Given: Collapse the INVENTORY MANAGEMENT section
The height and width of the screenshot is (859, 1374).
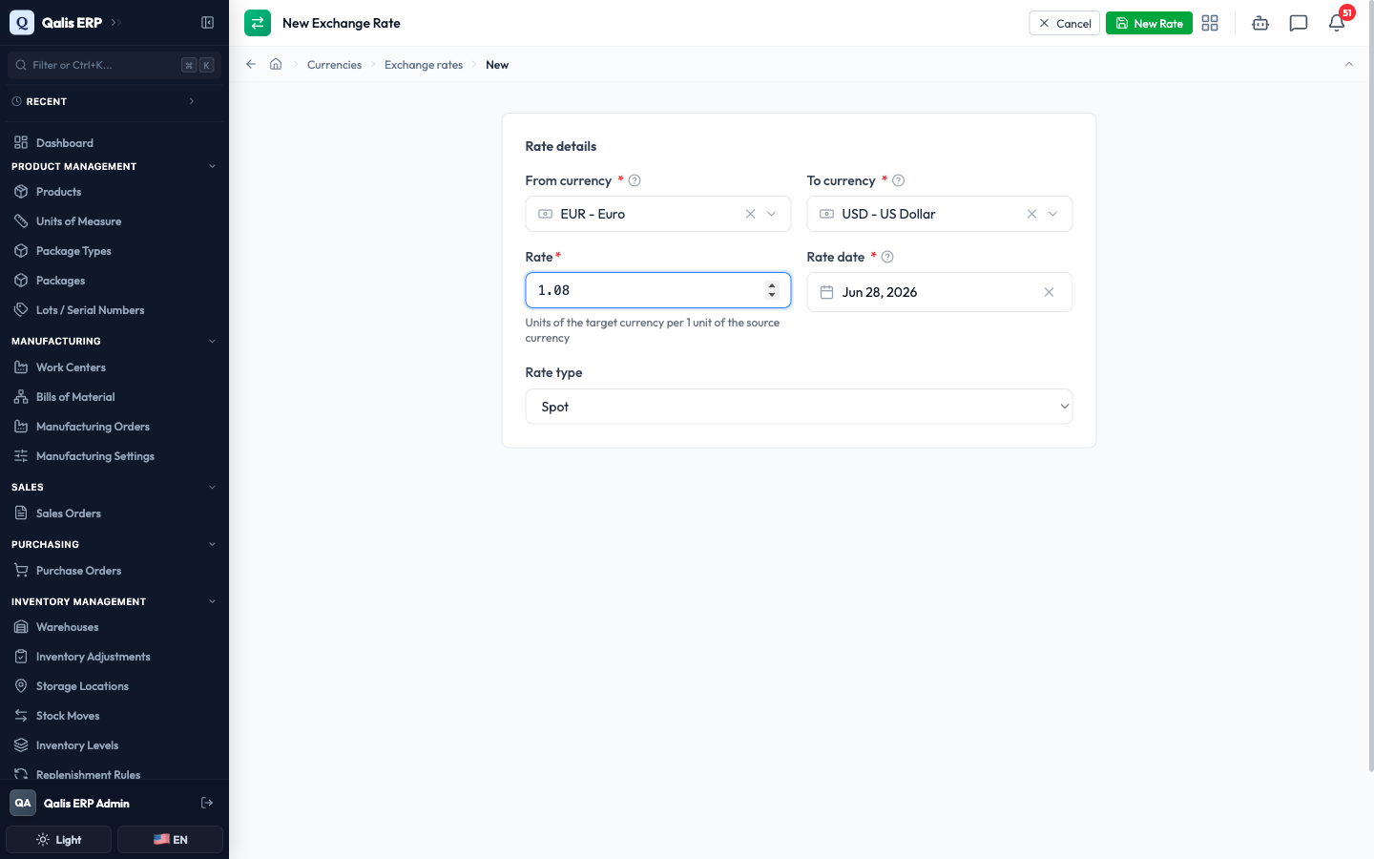Looking at the screenshot, I should click(212, 601).
